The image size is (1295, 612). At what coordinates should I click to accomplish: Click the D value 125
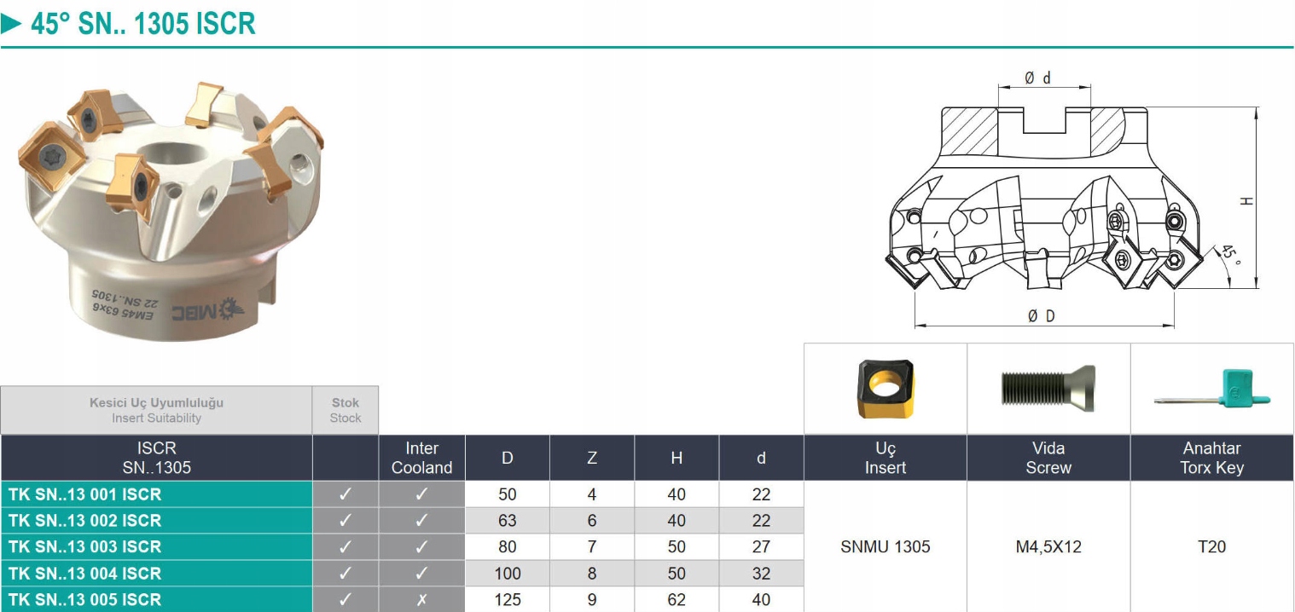click(x=508, y=599)
